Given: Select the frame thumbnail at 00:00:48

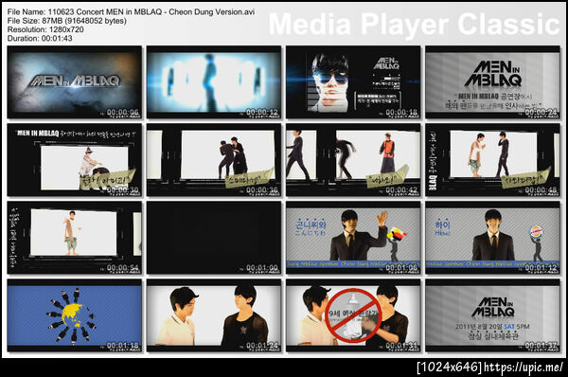Looking at the screenshot, I should [492, 160].
